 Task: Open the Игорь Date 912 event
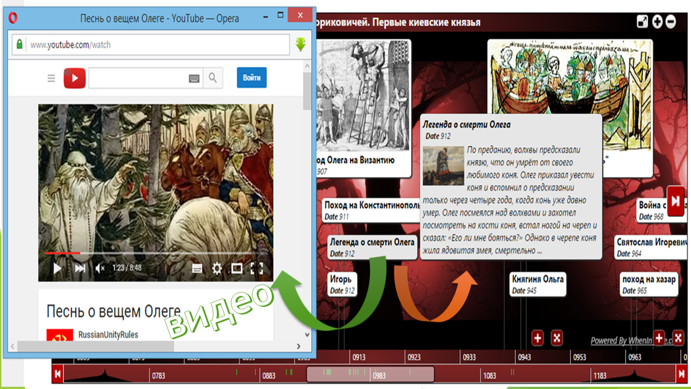(x=342, y=284)
